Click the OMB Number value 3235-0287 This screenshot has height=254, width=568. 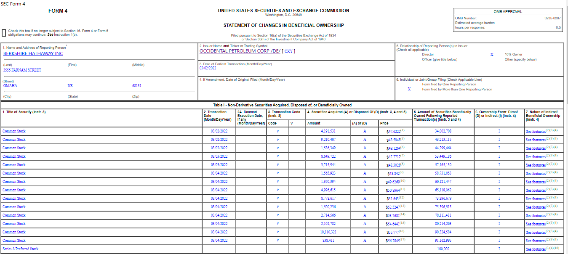552,18
